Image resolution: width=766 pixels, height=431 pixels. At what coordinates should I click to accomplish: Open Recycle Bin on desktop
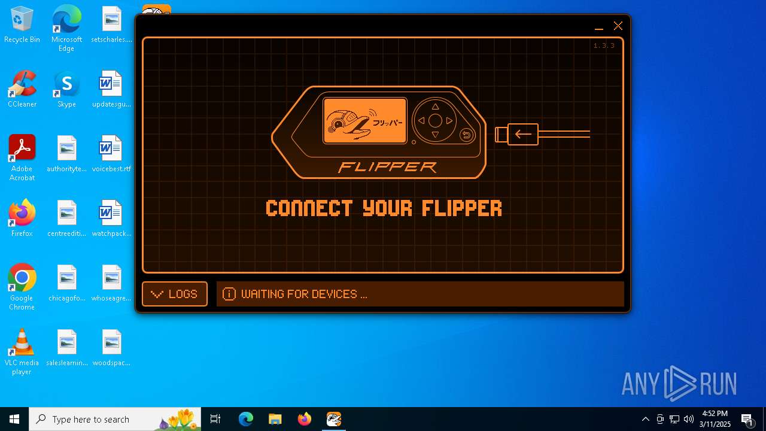[22, 25]
